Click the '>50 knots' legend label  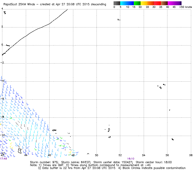click(x=185, y=7)
